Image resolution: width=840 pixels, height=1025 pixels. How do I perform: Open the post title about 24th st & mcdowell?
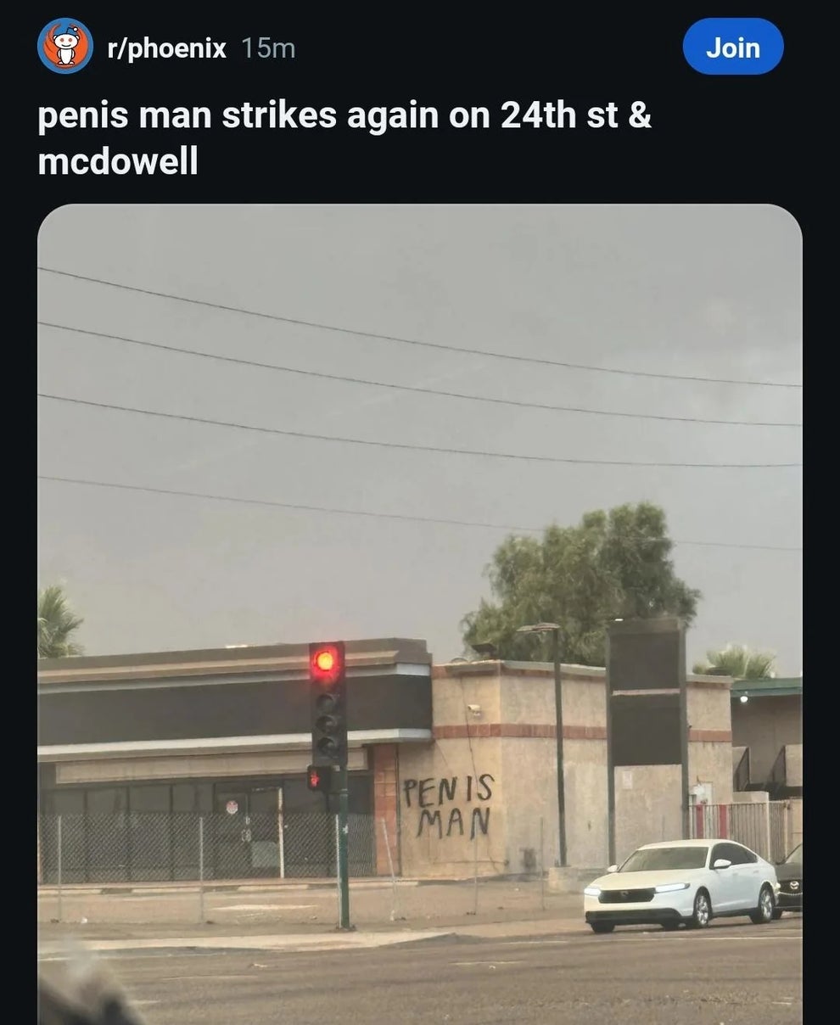click(344, 137)
